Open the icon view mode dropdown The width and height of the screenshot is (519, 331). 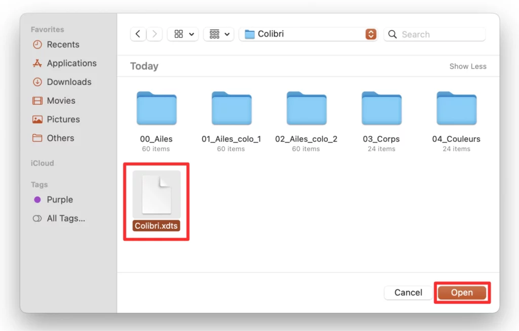tap(183, 34)
